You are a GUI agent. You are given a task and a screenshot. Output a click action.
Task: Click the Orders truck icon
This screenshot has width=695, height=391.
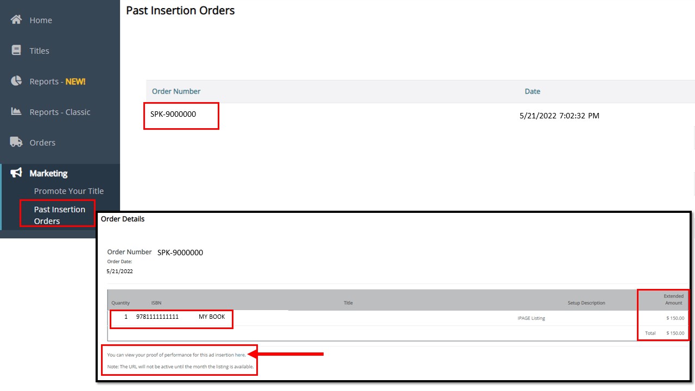pyautogui.click(x=16, y=142)
